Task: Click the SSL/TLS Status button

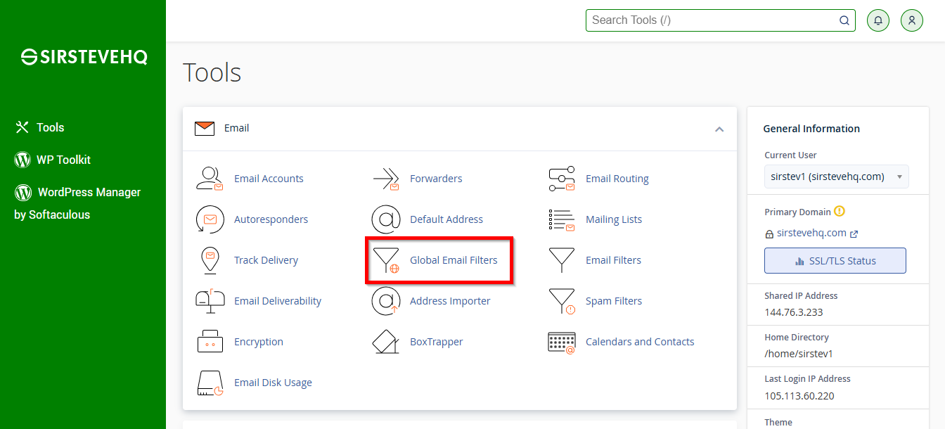Action: [835, 260]
